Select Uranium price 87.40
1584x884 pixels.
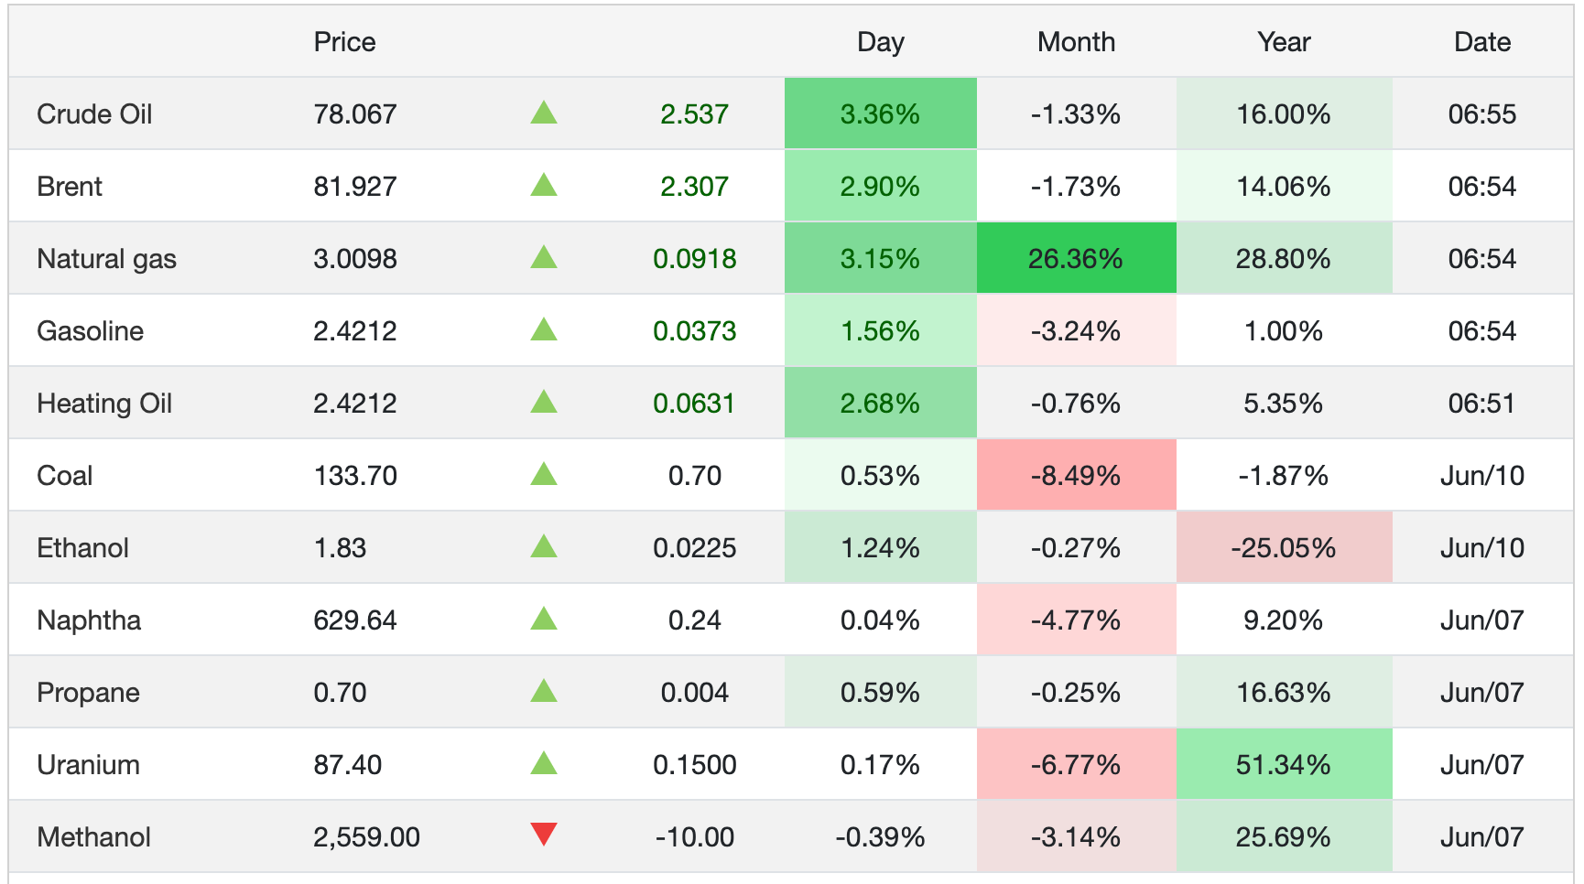(348, 765)
